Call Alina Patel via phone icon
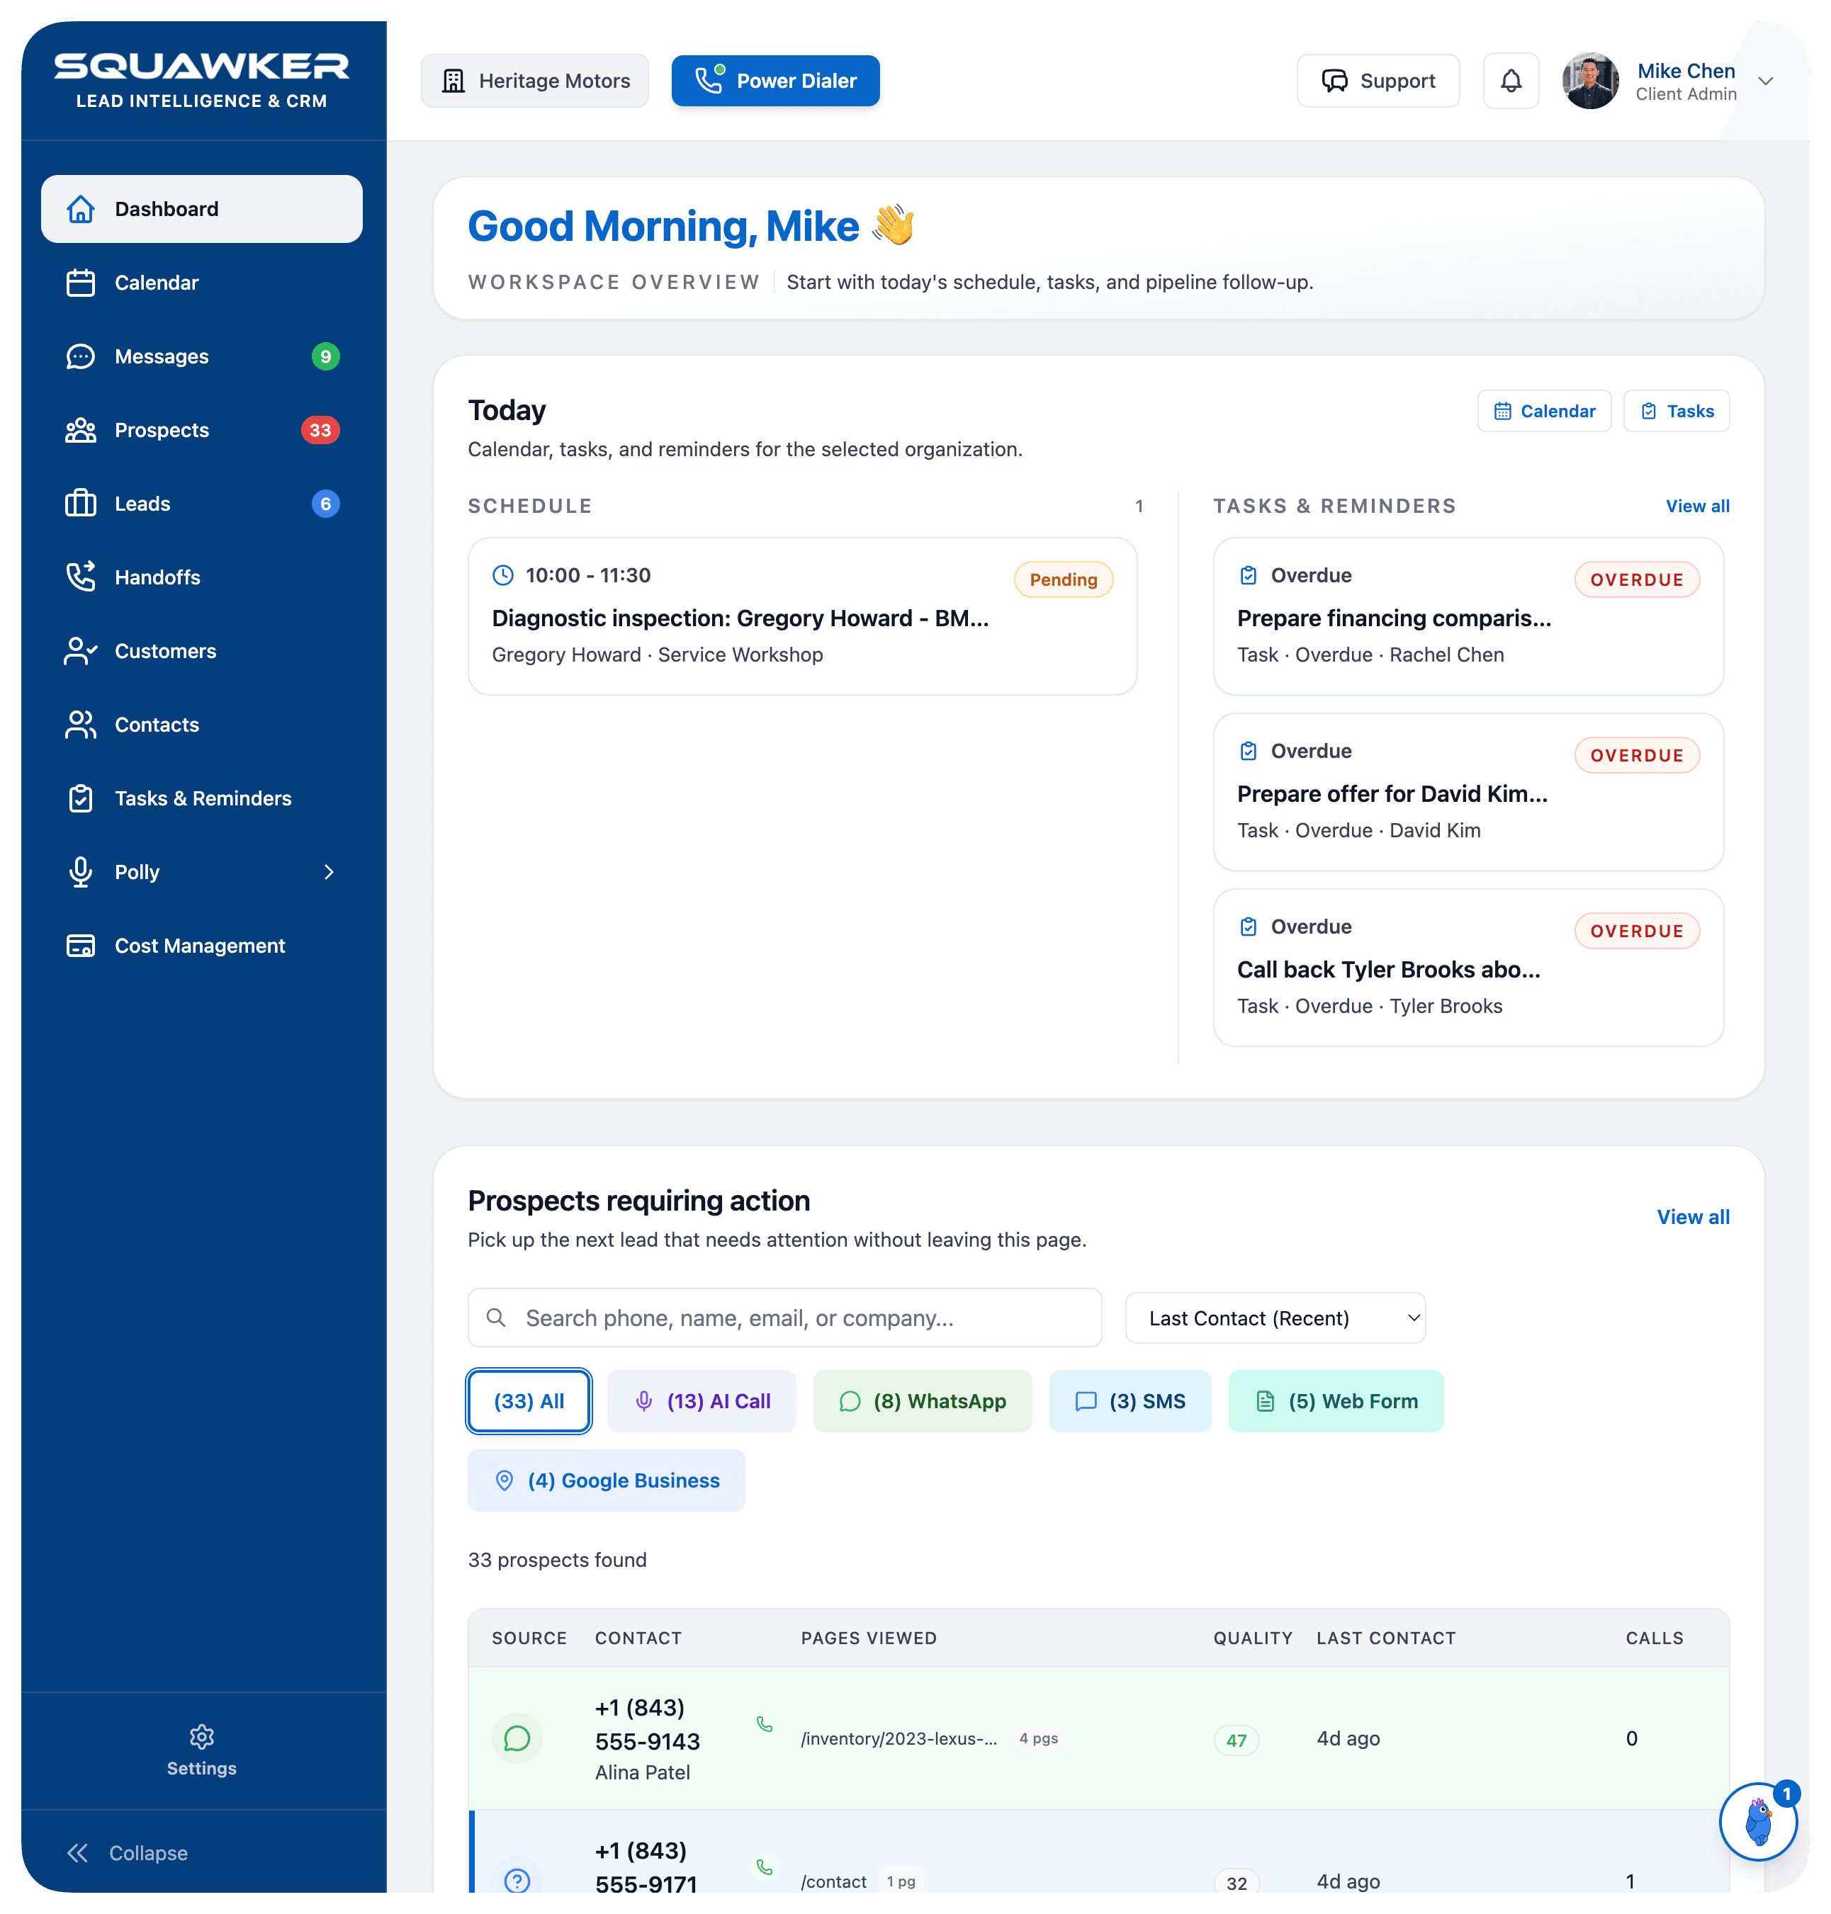This screenshot has width=1831, height=1914. coord(765,1725)
